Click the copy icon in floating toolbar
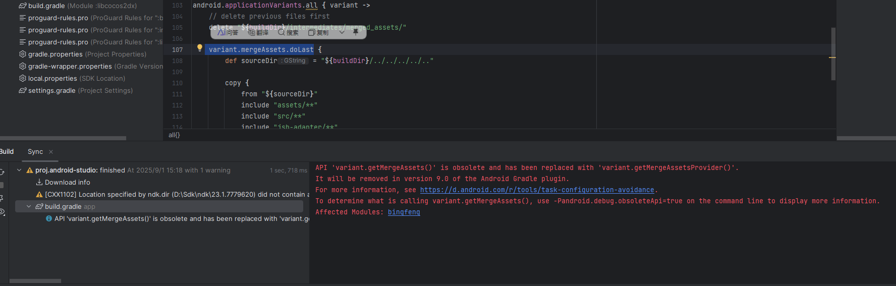Screen dimensions: 896x286 point(318,32)
